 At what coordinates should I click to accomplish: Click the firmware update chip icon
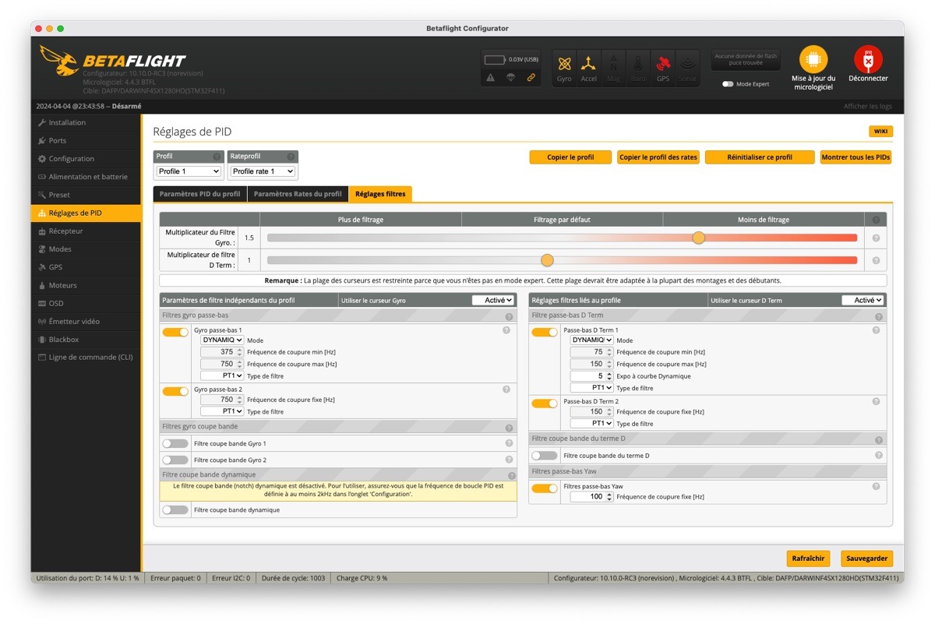tap(813, 60)
